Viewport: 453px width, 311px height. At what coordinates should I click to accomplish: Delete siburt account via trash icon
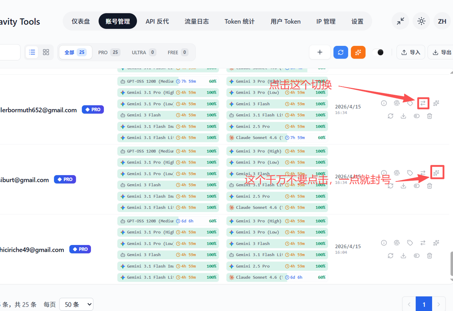[x=429, y=186]
